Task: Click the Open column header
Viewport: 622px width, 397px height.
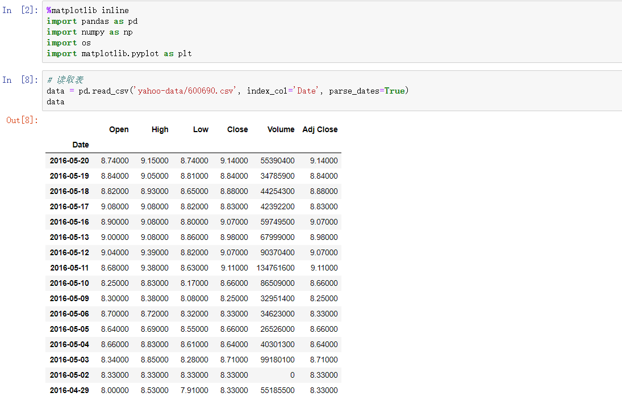Action: point(119,129)
